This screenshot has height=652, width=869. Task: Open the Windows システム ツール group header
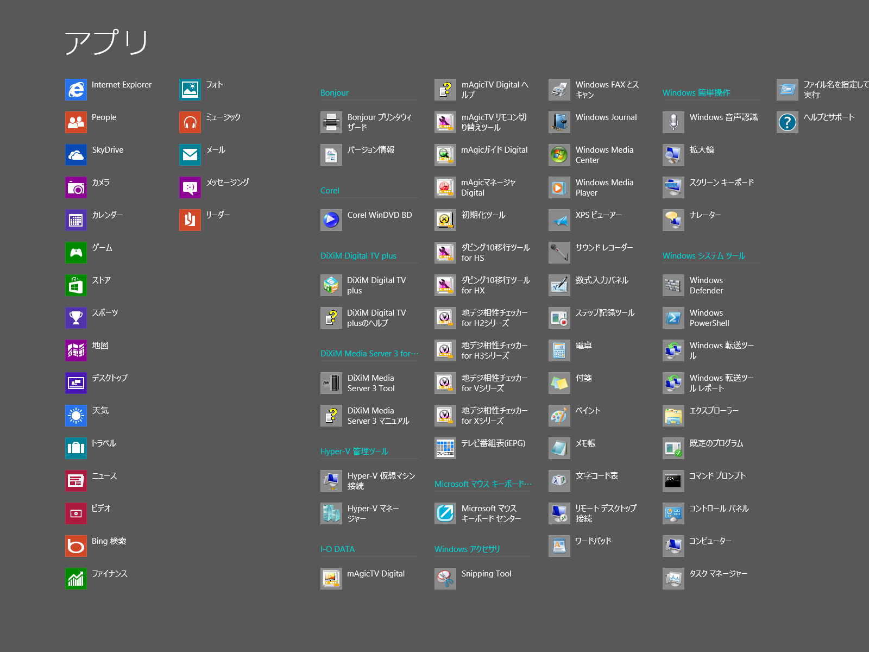(704, 256)
